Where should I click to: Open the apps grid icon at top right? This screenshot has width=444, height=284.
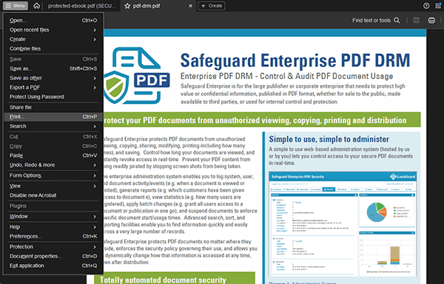[438, 6]
